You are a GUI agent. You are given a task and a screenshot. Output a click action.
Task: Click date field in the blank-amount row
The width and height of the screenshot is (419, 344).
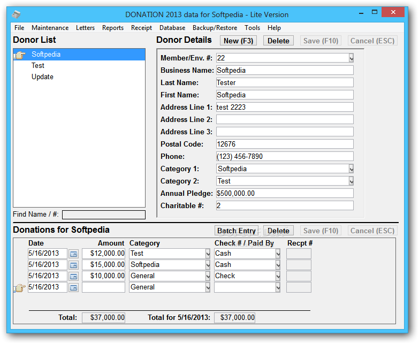coord(47,287)
